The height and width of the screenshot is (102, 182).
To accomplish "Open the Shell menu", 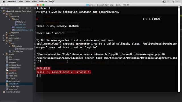I will [21, 1].
